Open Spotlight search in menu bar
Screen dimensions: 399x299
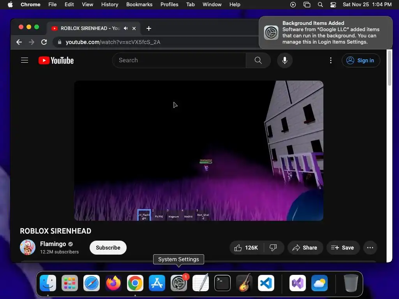click(320, 5)
